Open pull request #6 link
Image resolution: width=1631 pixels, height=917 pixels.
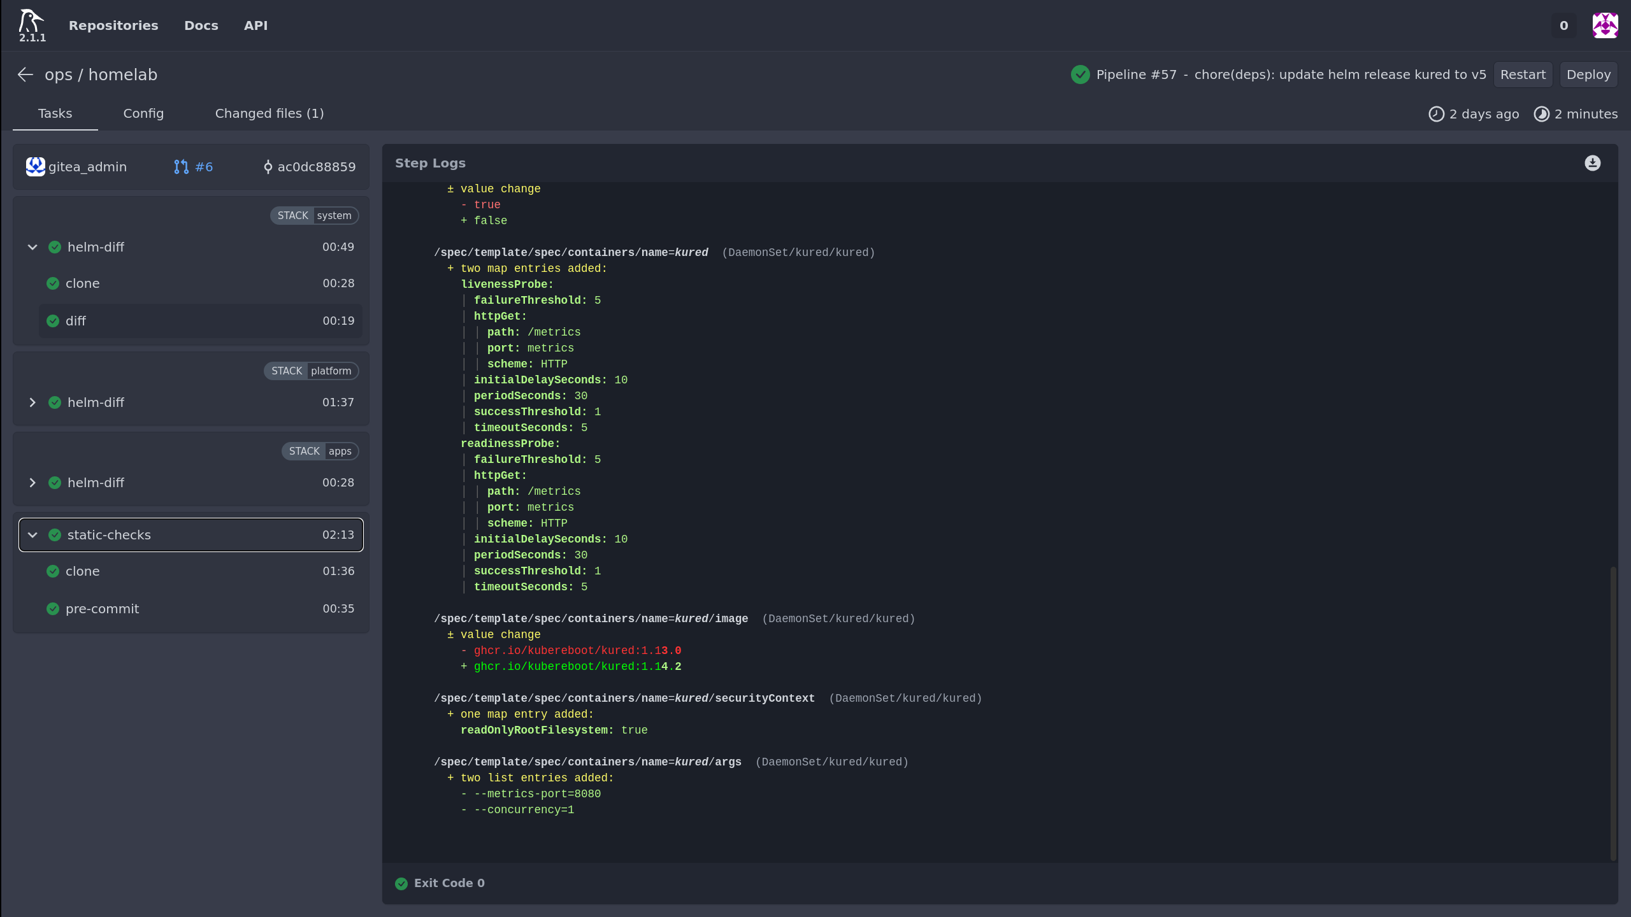click(x=204, y=167)
